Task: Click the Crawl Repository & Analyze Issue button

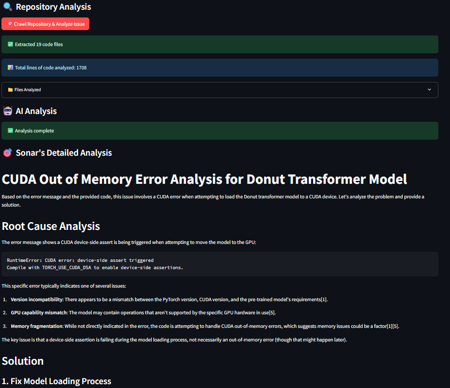Action: click(45, 24)
